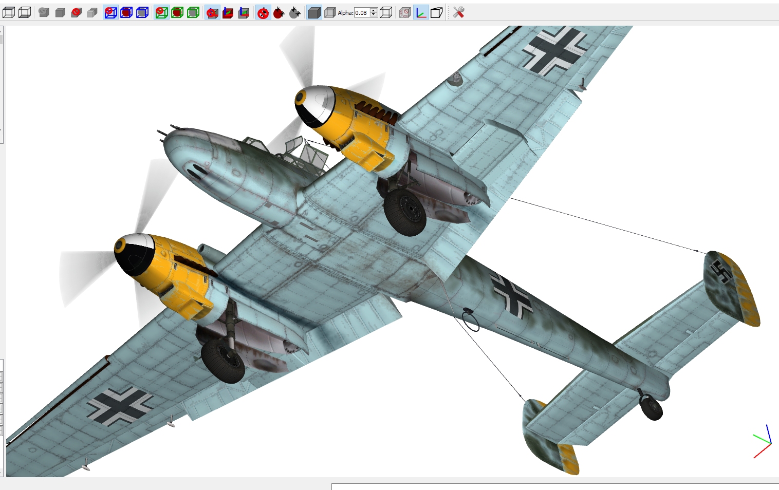The image size is (779, 490).
Task: Toggle the gray axes cube with prohibition sign
Action: (212, 12)
